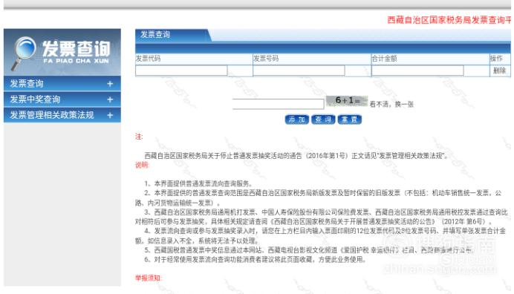Image resolution: width=514 pixels, height=294 pixels.
Task: Click the red 西藏自治区国家税务局发票查询 title
Action: pos(449,20)
